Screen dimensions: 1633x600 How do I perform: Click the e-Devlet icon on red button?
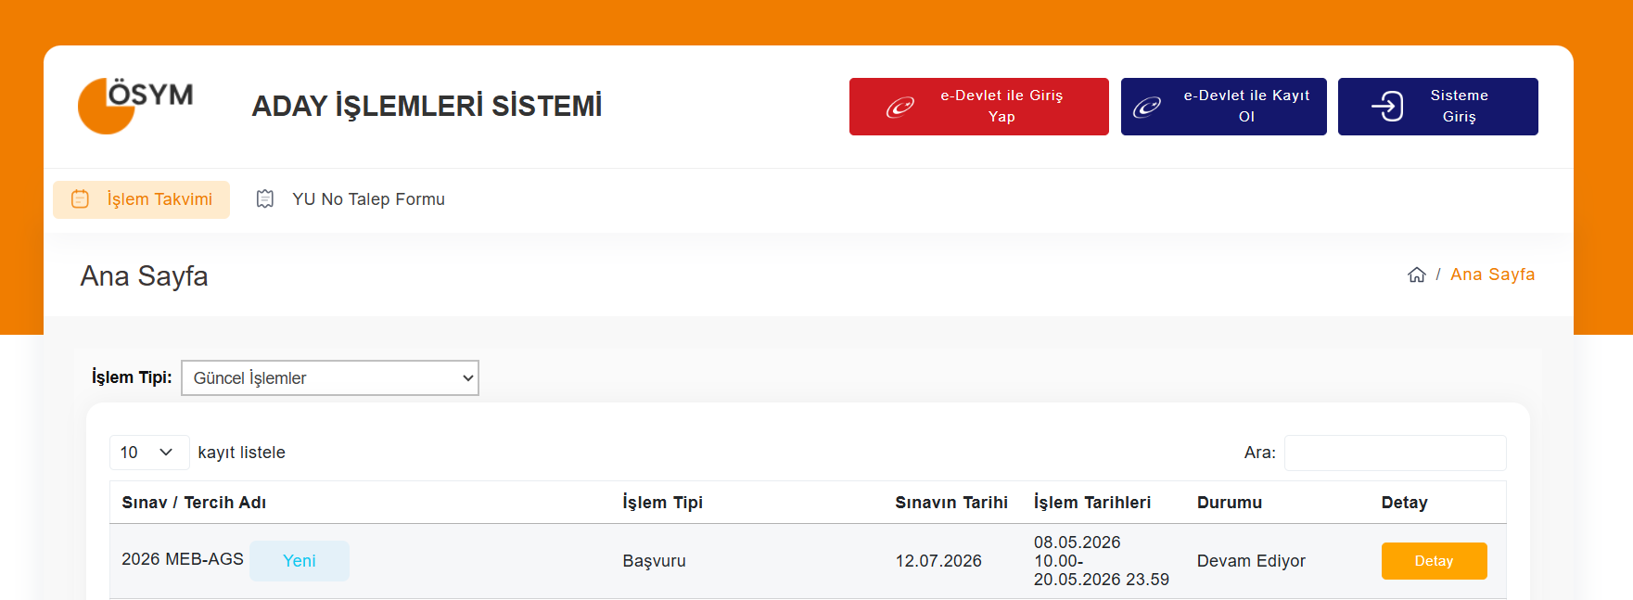899,107
